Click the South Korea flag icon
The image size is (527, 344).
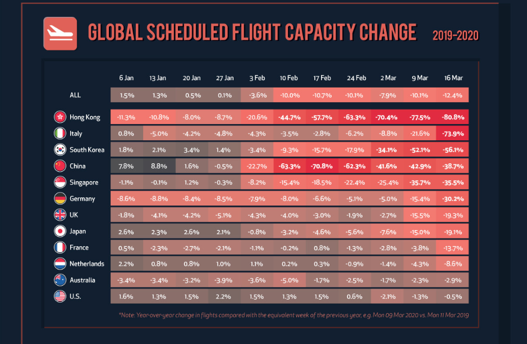tap(60, 150)
